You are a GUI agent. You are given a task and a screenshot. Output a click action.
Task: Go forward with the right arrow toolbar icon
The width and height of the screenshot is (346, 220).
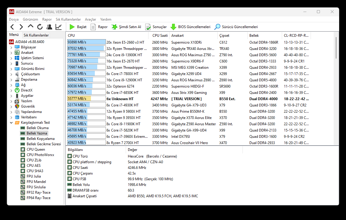tap(21, 27)
